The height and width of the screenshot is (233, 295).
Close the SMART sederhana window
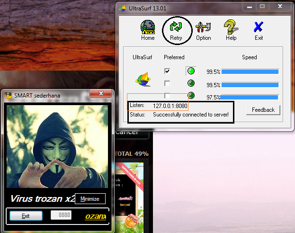click(x=101, y=93)
